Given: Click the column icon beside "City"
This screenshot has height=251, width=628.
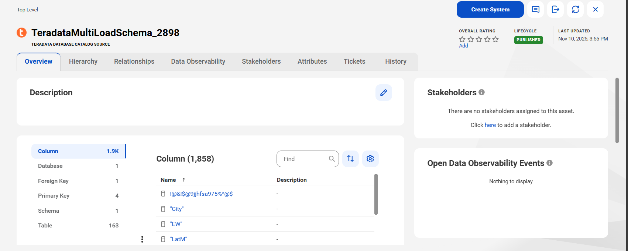Looking at the screenshot, I should pos(163,209).
